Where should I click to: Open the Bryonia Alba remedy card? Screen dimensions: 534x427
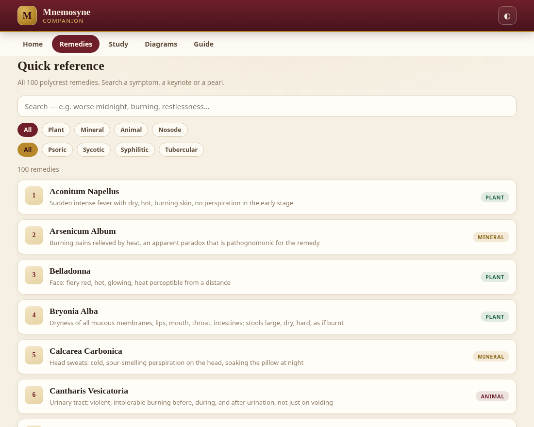coord(267,317)
